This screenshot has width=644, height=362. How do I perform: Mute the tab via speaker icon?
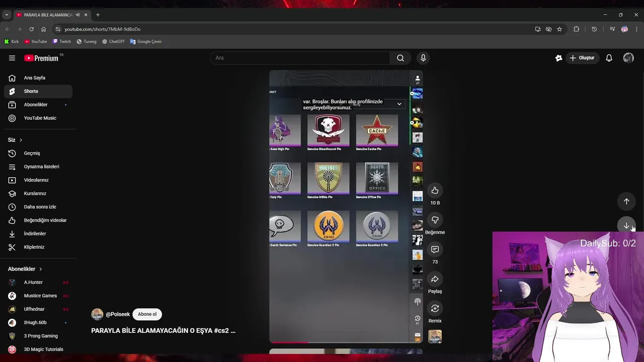[x=77, y=15]
